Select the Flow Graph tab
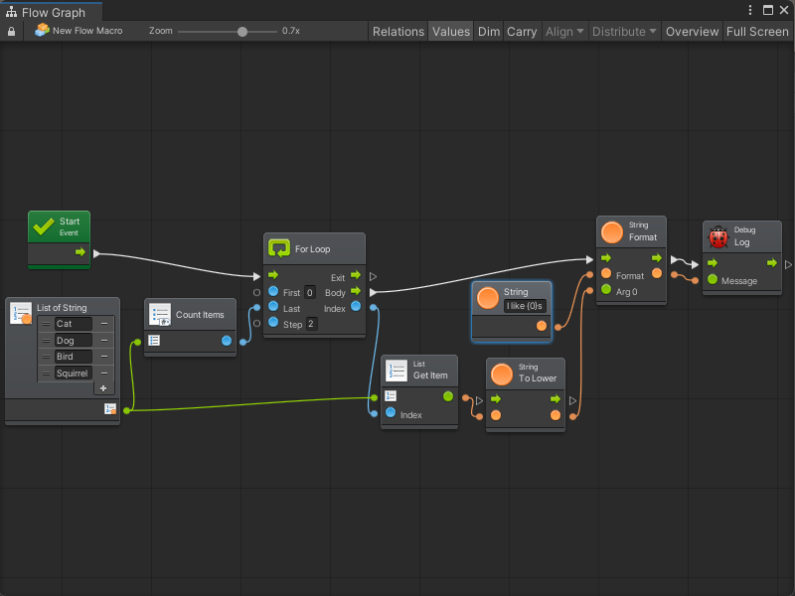Screen dimensions: 795x596 50,12
